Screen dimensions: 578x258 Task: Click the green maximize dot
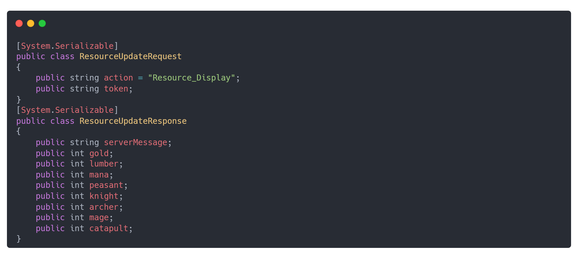42,23
